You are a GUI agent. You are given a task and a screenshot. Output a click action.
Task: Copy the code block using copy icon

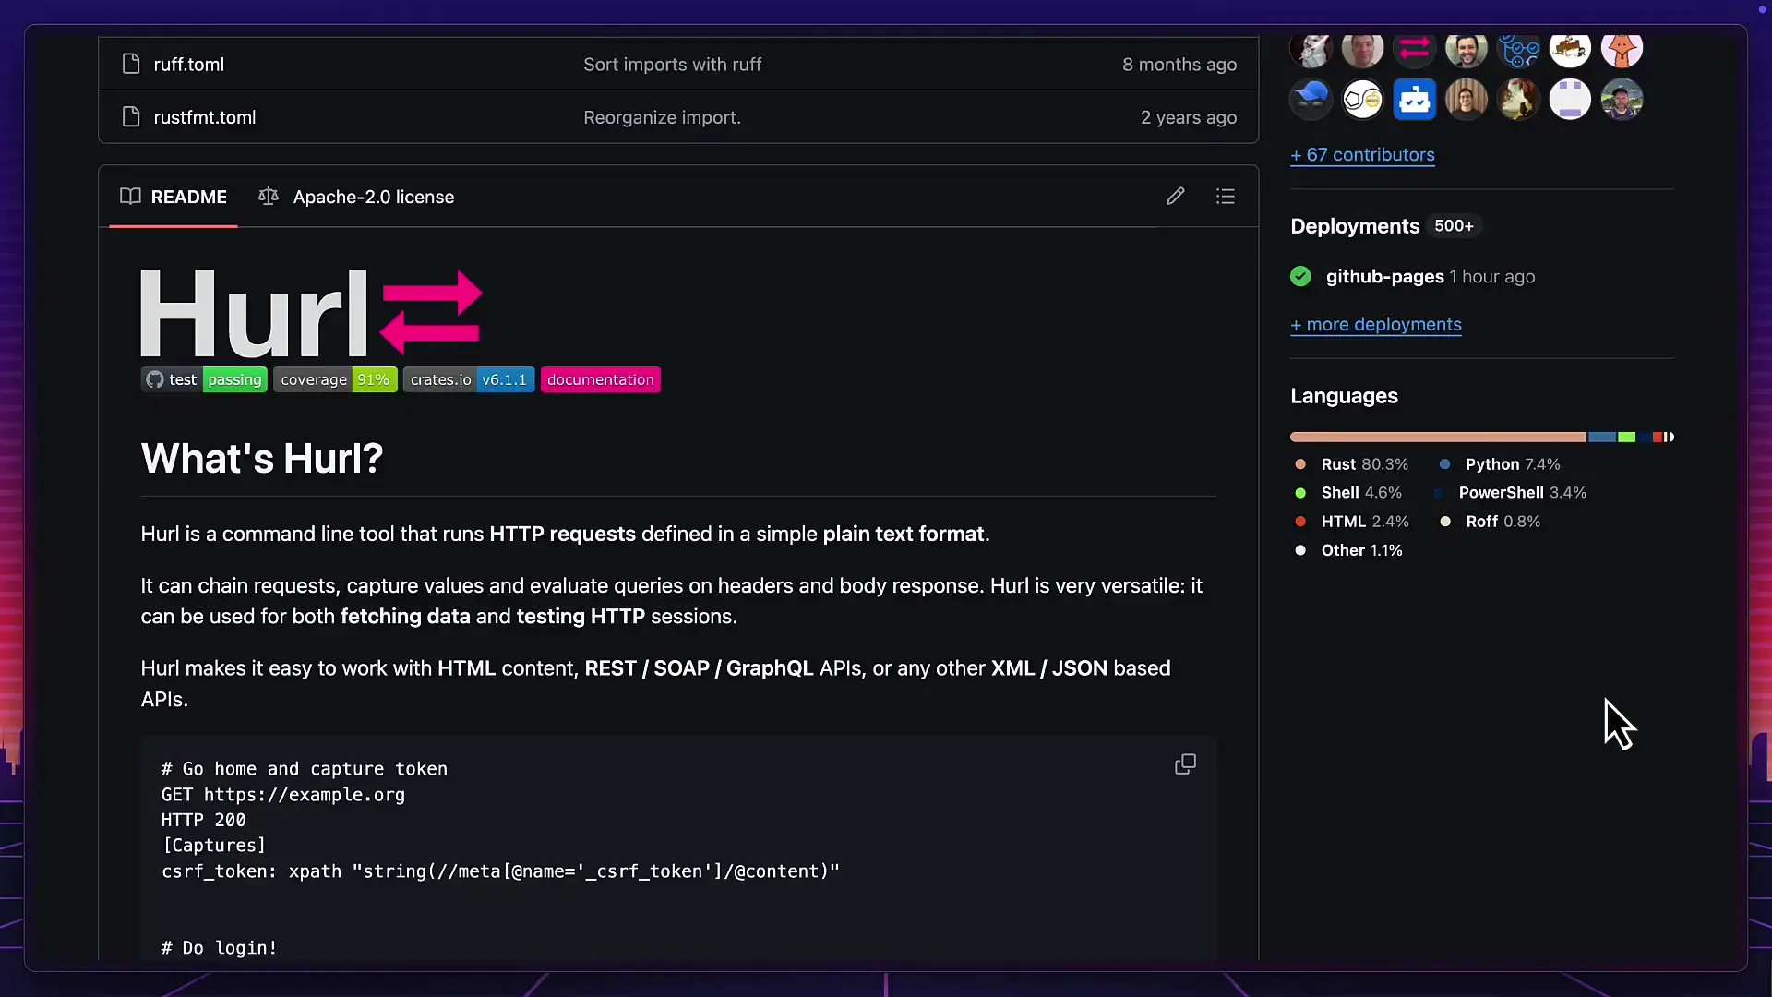1185,764
